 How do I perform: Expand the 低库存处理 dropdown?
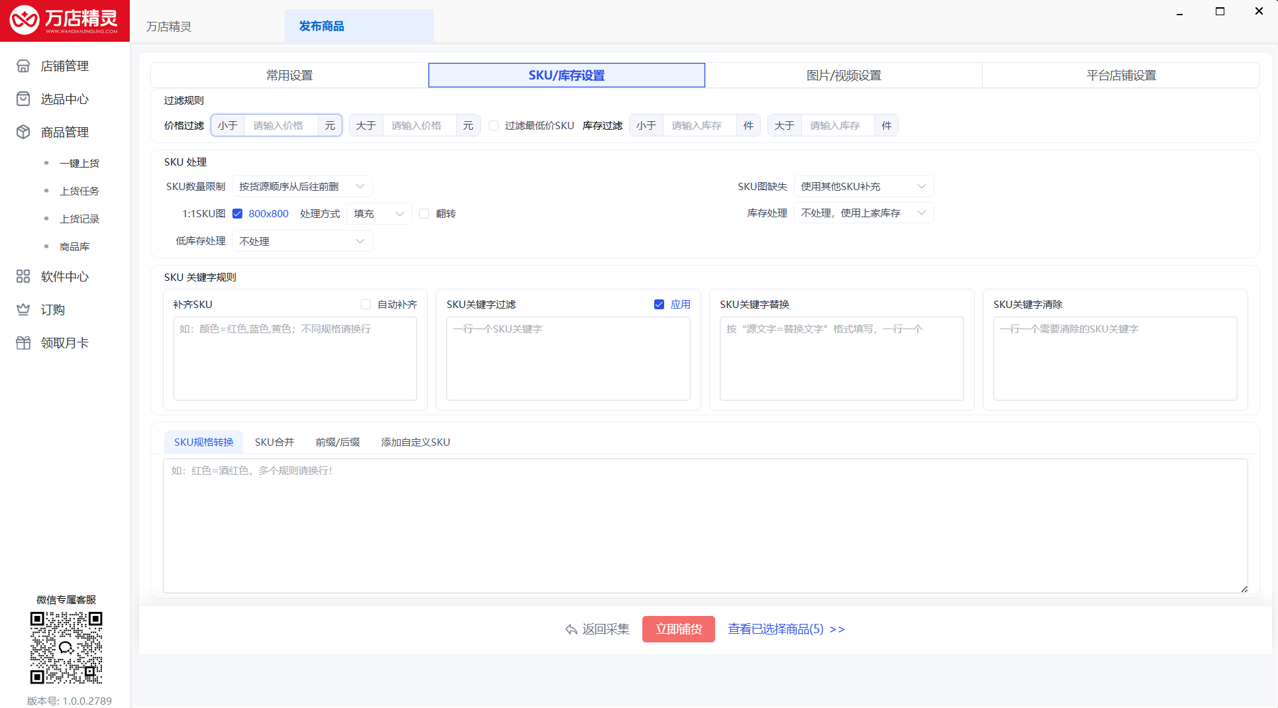pyautogui.click(x=302, y=241)
